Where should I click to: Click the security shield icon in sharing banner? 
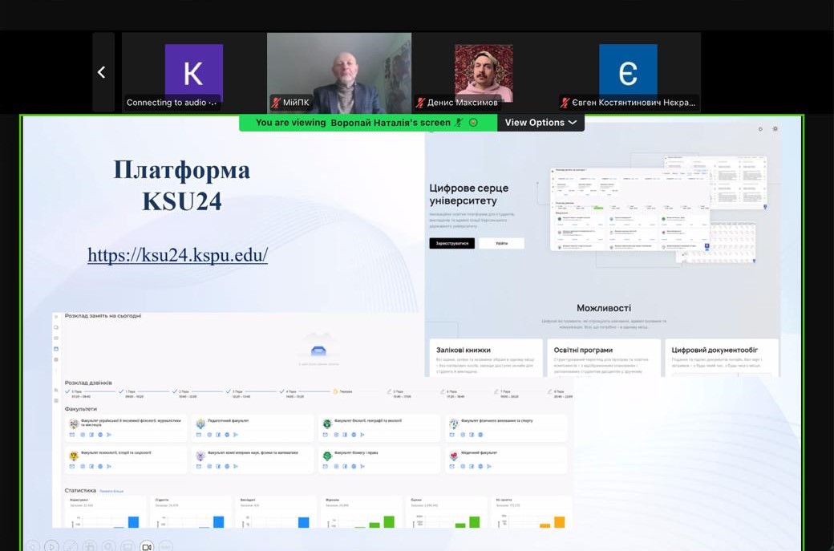point(473,123)
